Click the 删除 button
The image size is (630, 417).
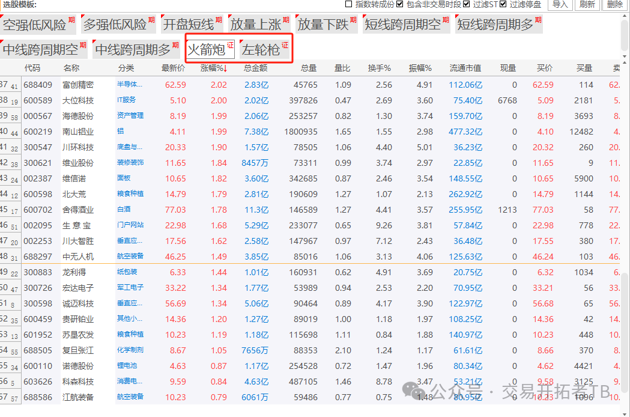pyautogui.click(x=615, y=4)
